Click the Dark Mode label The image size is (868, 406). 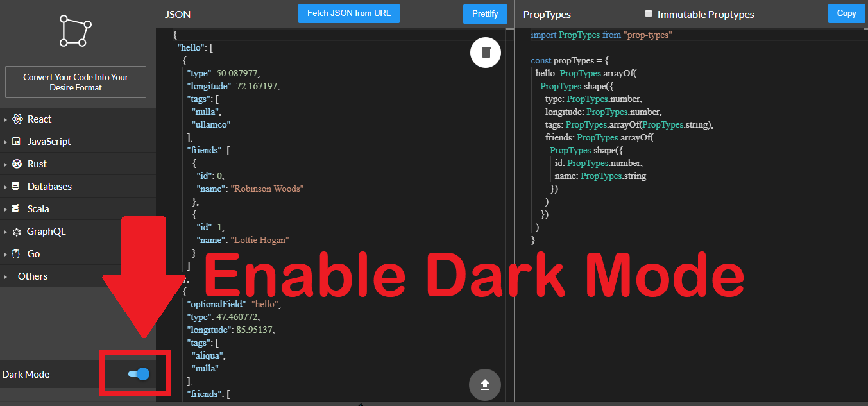[26, 375]
